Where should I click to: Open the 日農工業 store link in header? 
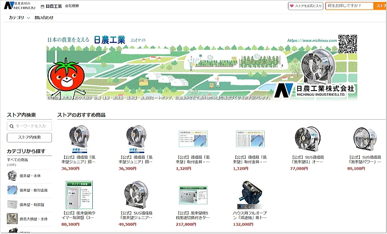tap(51, 6)
